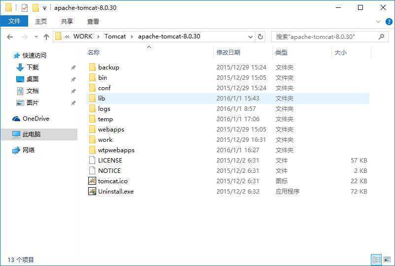Unpin 下载 using its pin icon
The width and height of the screenshot is (395, 266).
point(73,67)
